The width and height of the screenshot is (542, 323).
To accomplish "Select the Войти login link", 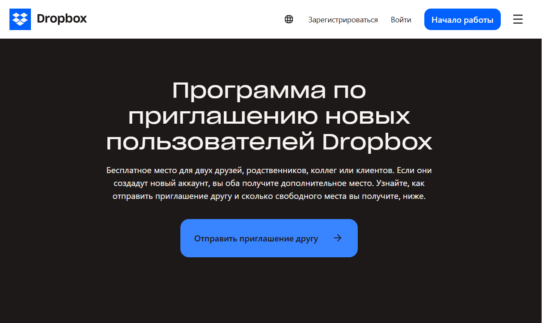I will pos(401,20).
